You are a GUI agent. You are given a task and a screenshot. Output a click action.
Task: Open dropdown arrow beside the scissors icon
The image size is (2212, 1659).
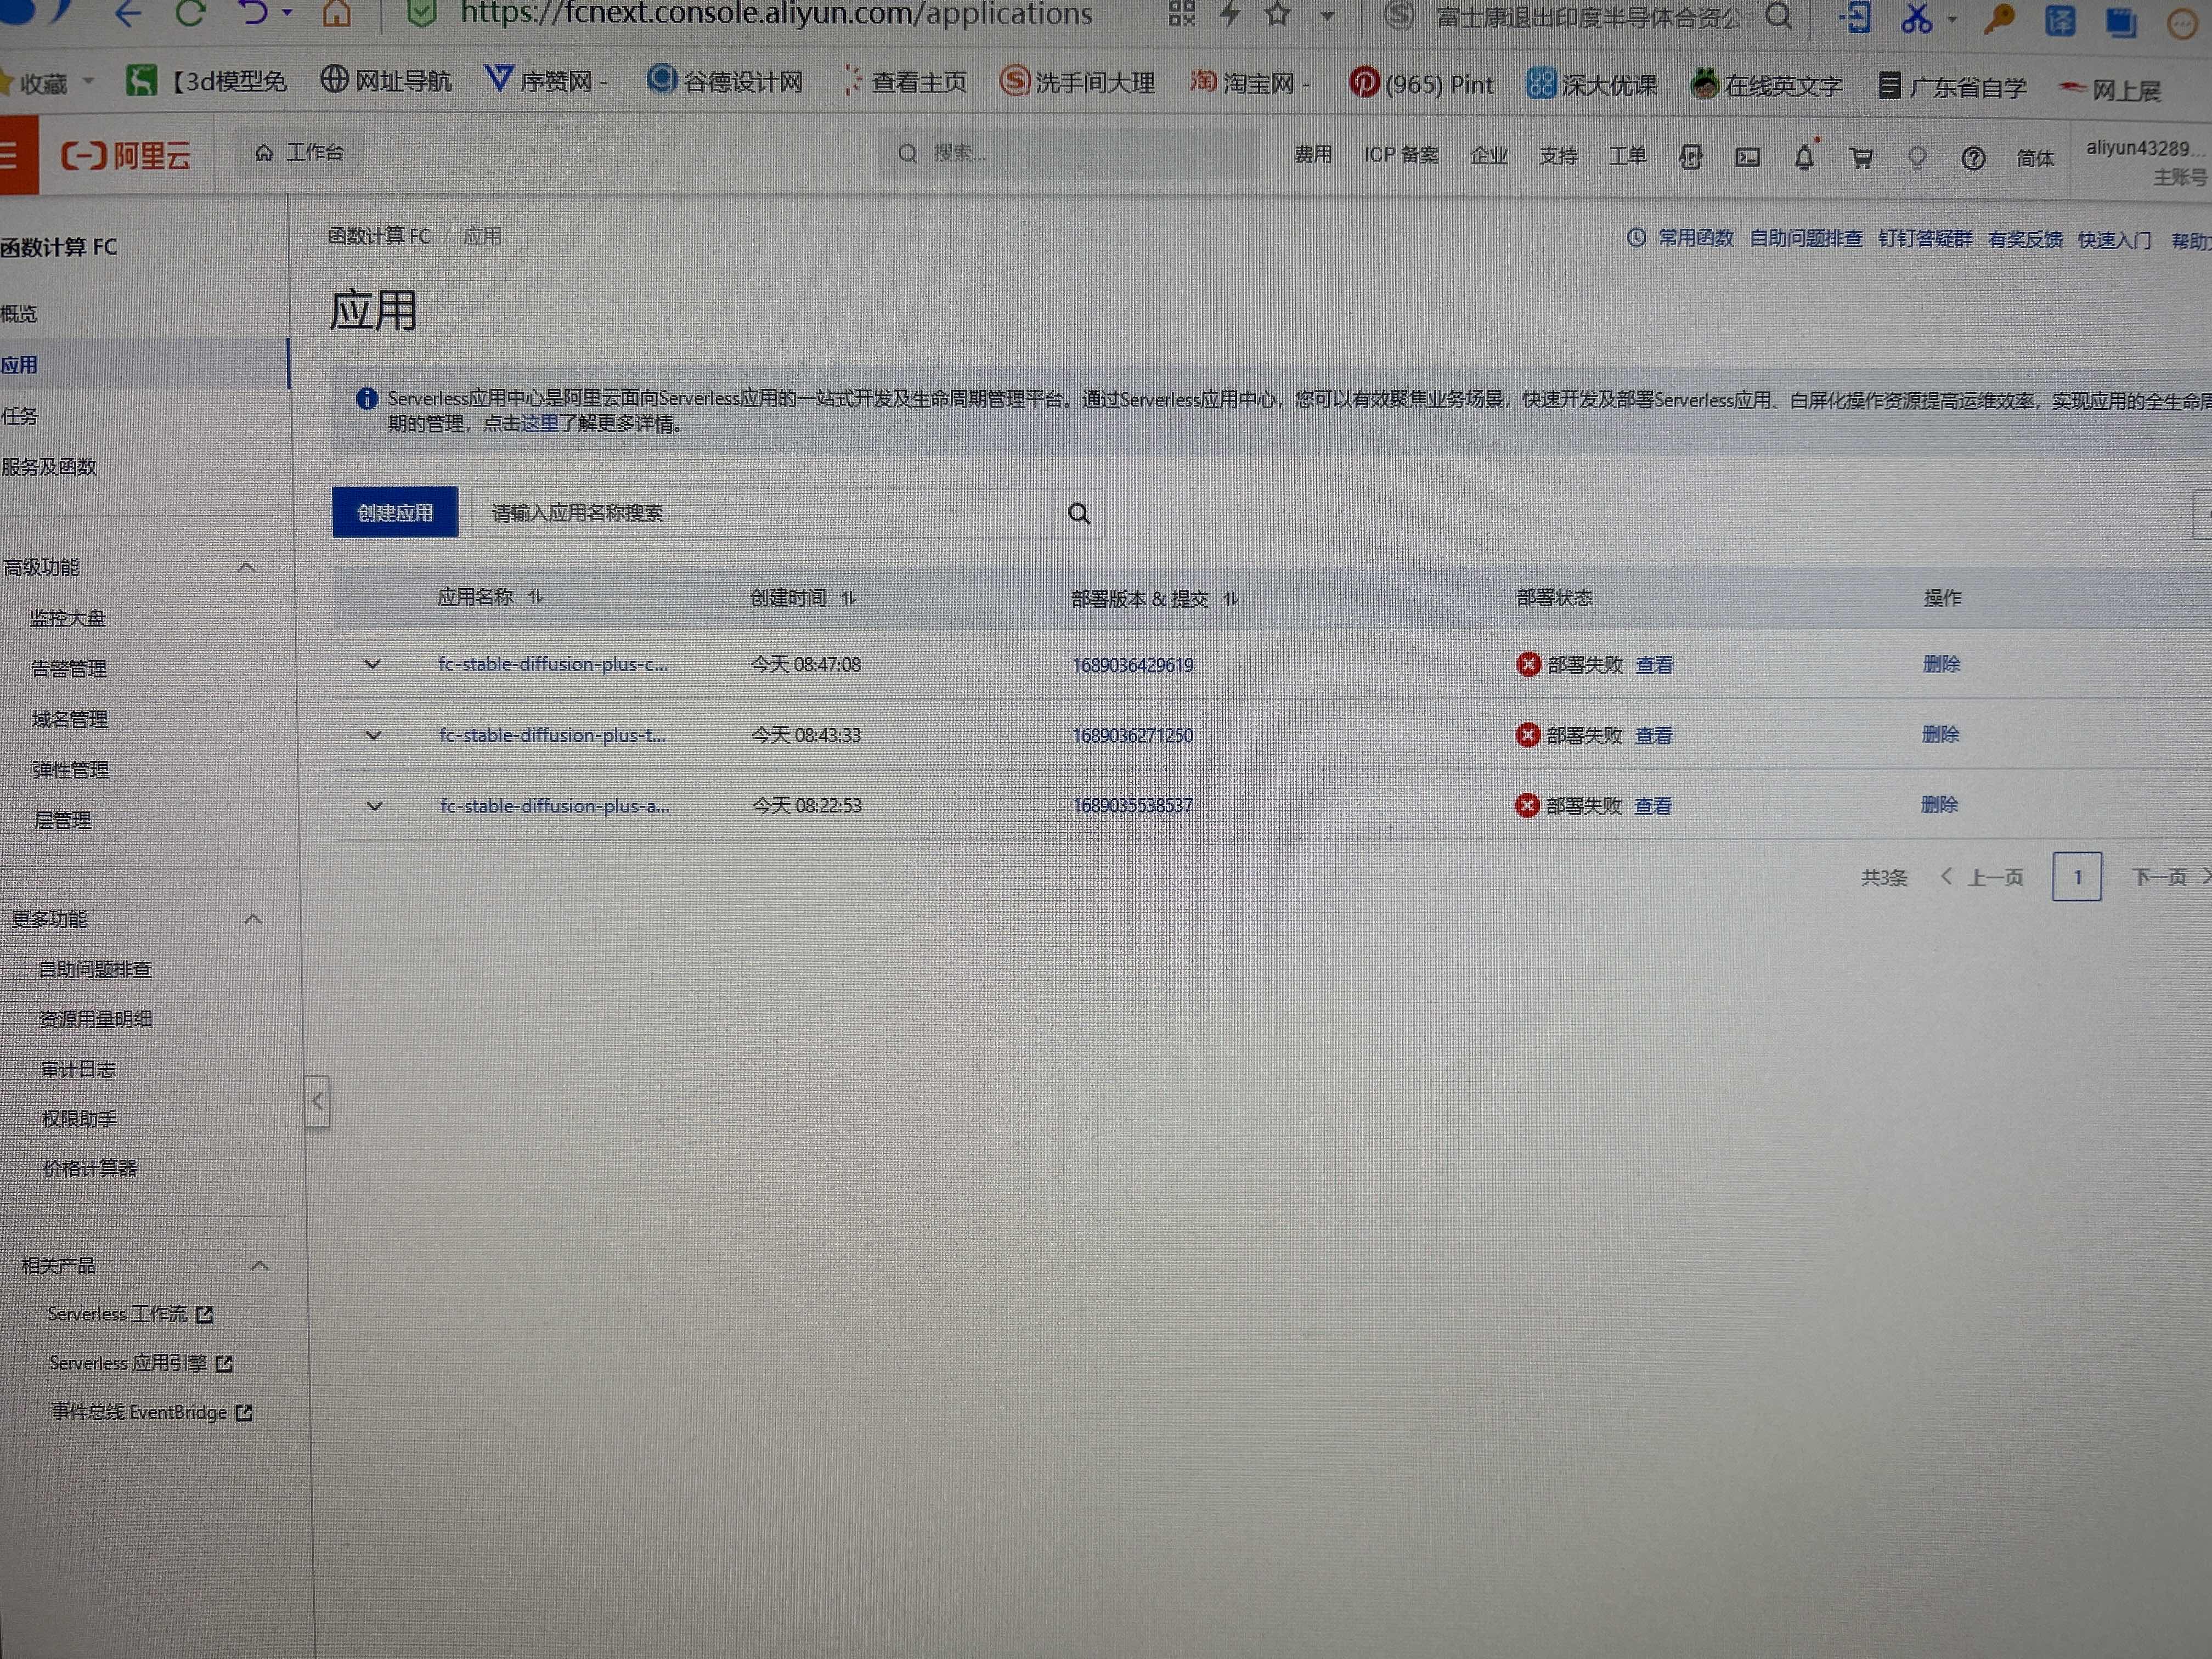(1952, 19)
